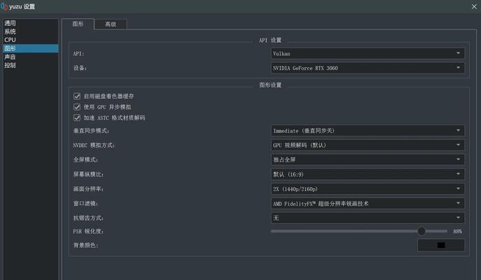Open the 屏幕纵横比 dropdown
The width and height of the screenshot is (481, 280).
click(x=368, y=174)
